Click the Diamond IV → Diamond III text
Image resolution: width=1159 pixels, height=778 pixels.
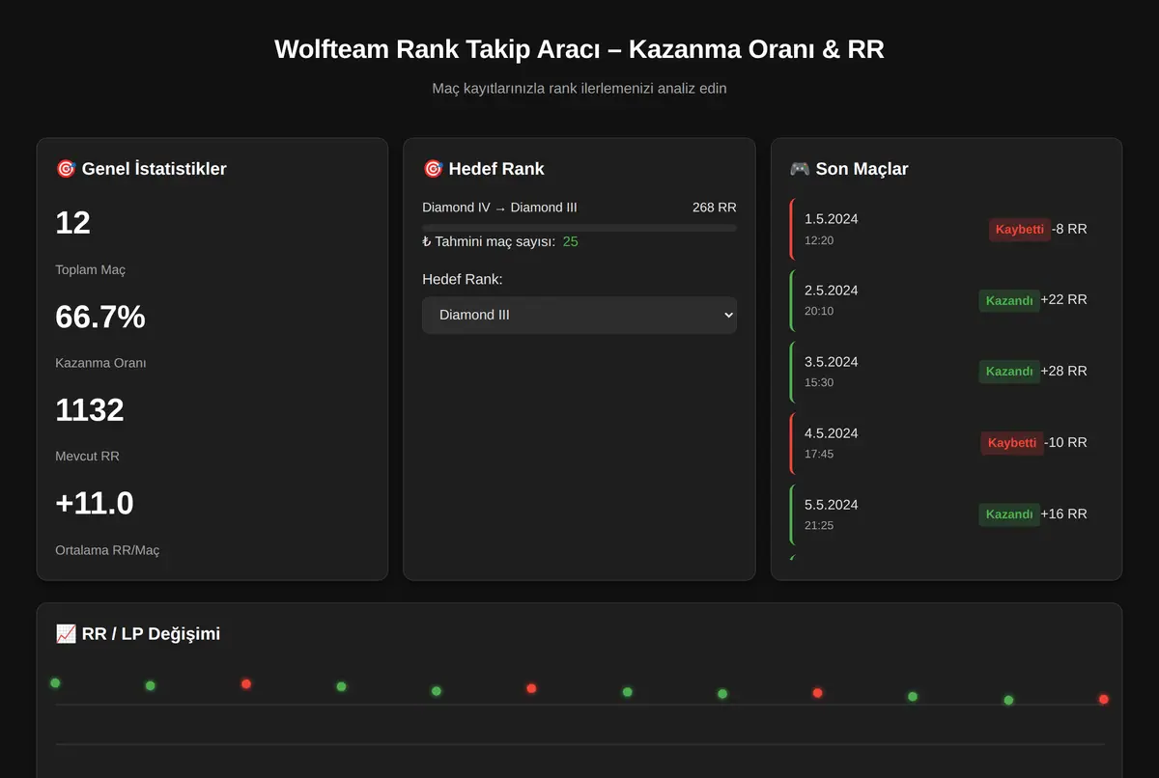coord(499,208)
